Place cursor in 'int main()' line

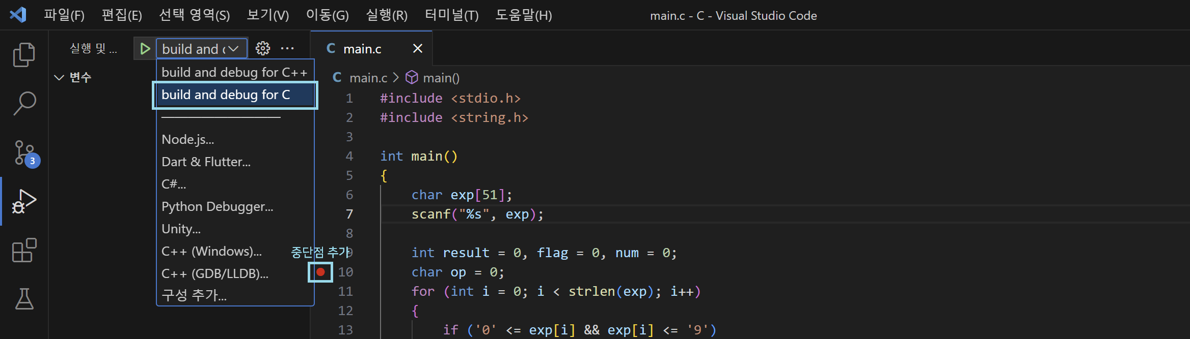pos(419,156)
